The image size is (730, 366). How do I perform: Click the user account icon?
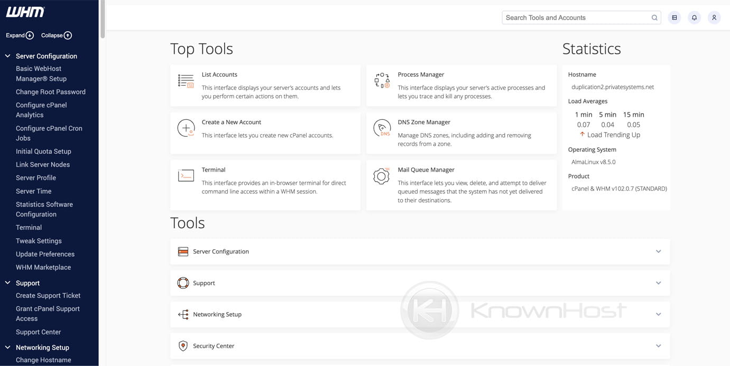coord(714,17)
